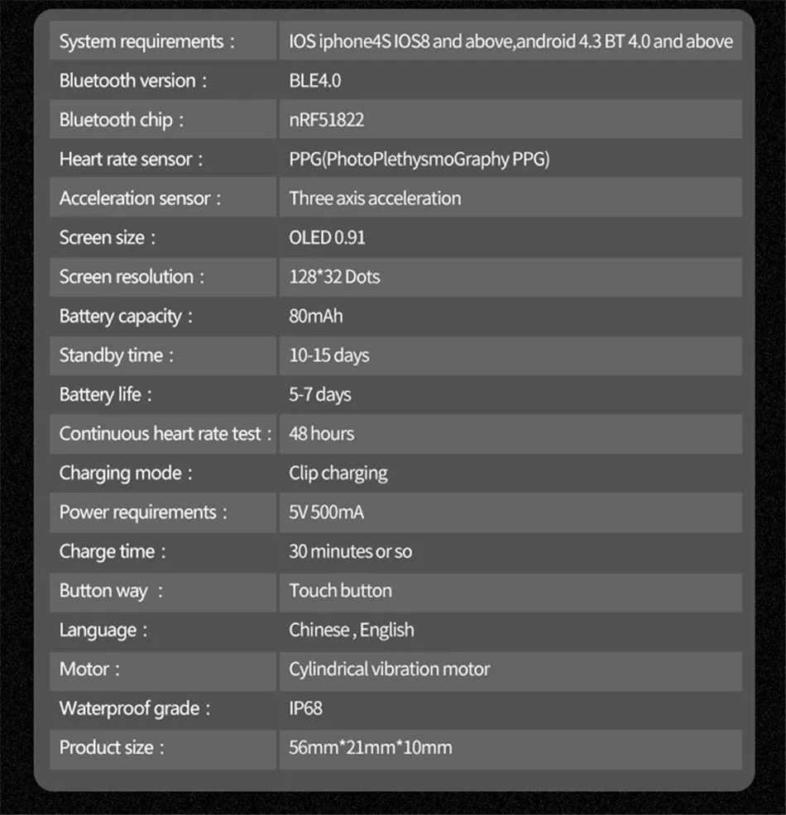Click the 5V 500mA power requirements value
The image size is (786, 815).
(326, 512)
